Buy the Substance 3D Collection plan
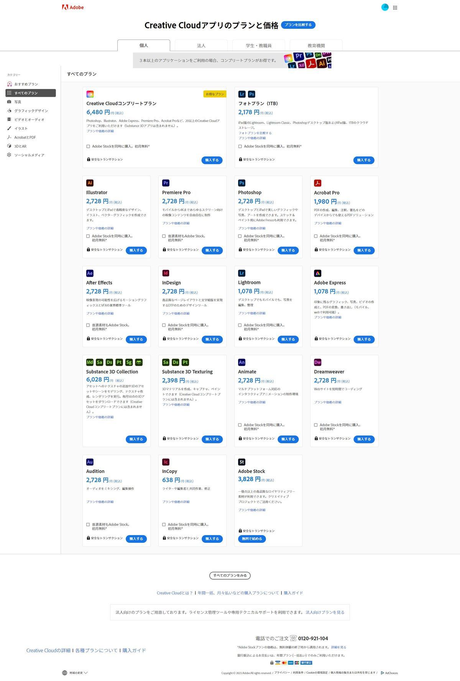 [136, 439]
